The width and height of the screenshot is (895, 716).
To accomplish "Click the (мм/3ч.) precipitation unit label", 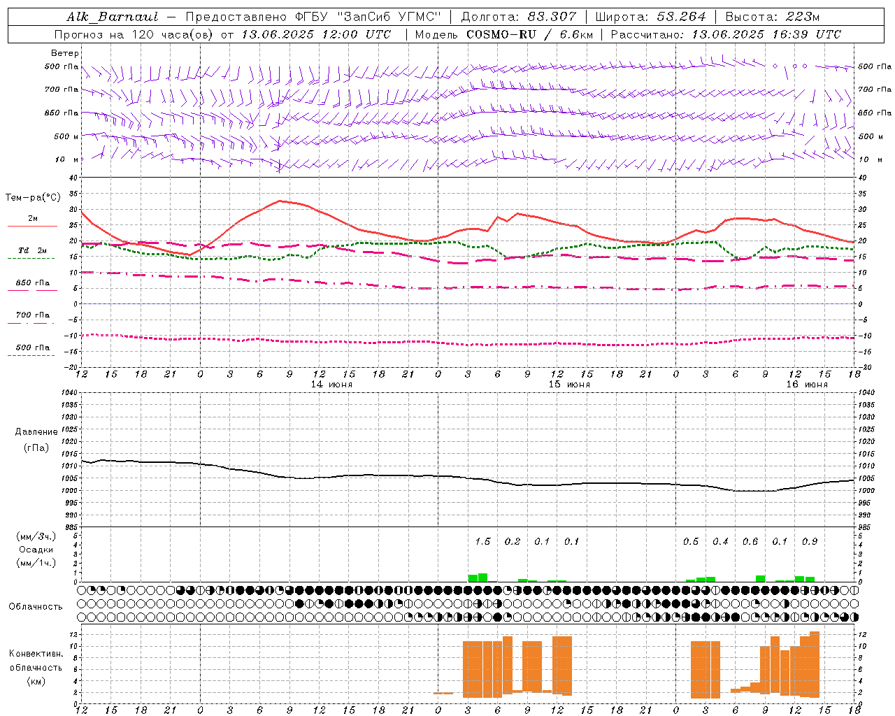I will point(35,537).
